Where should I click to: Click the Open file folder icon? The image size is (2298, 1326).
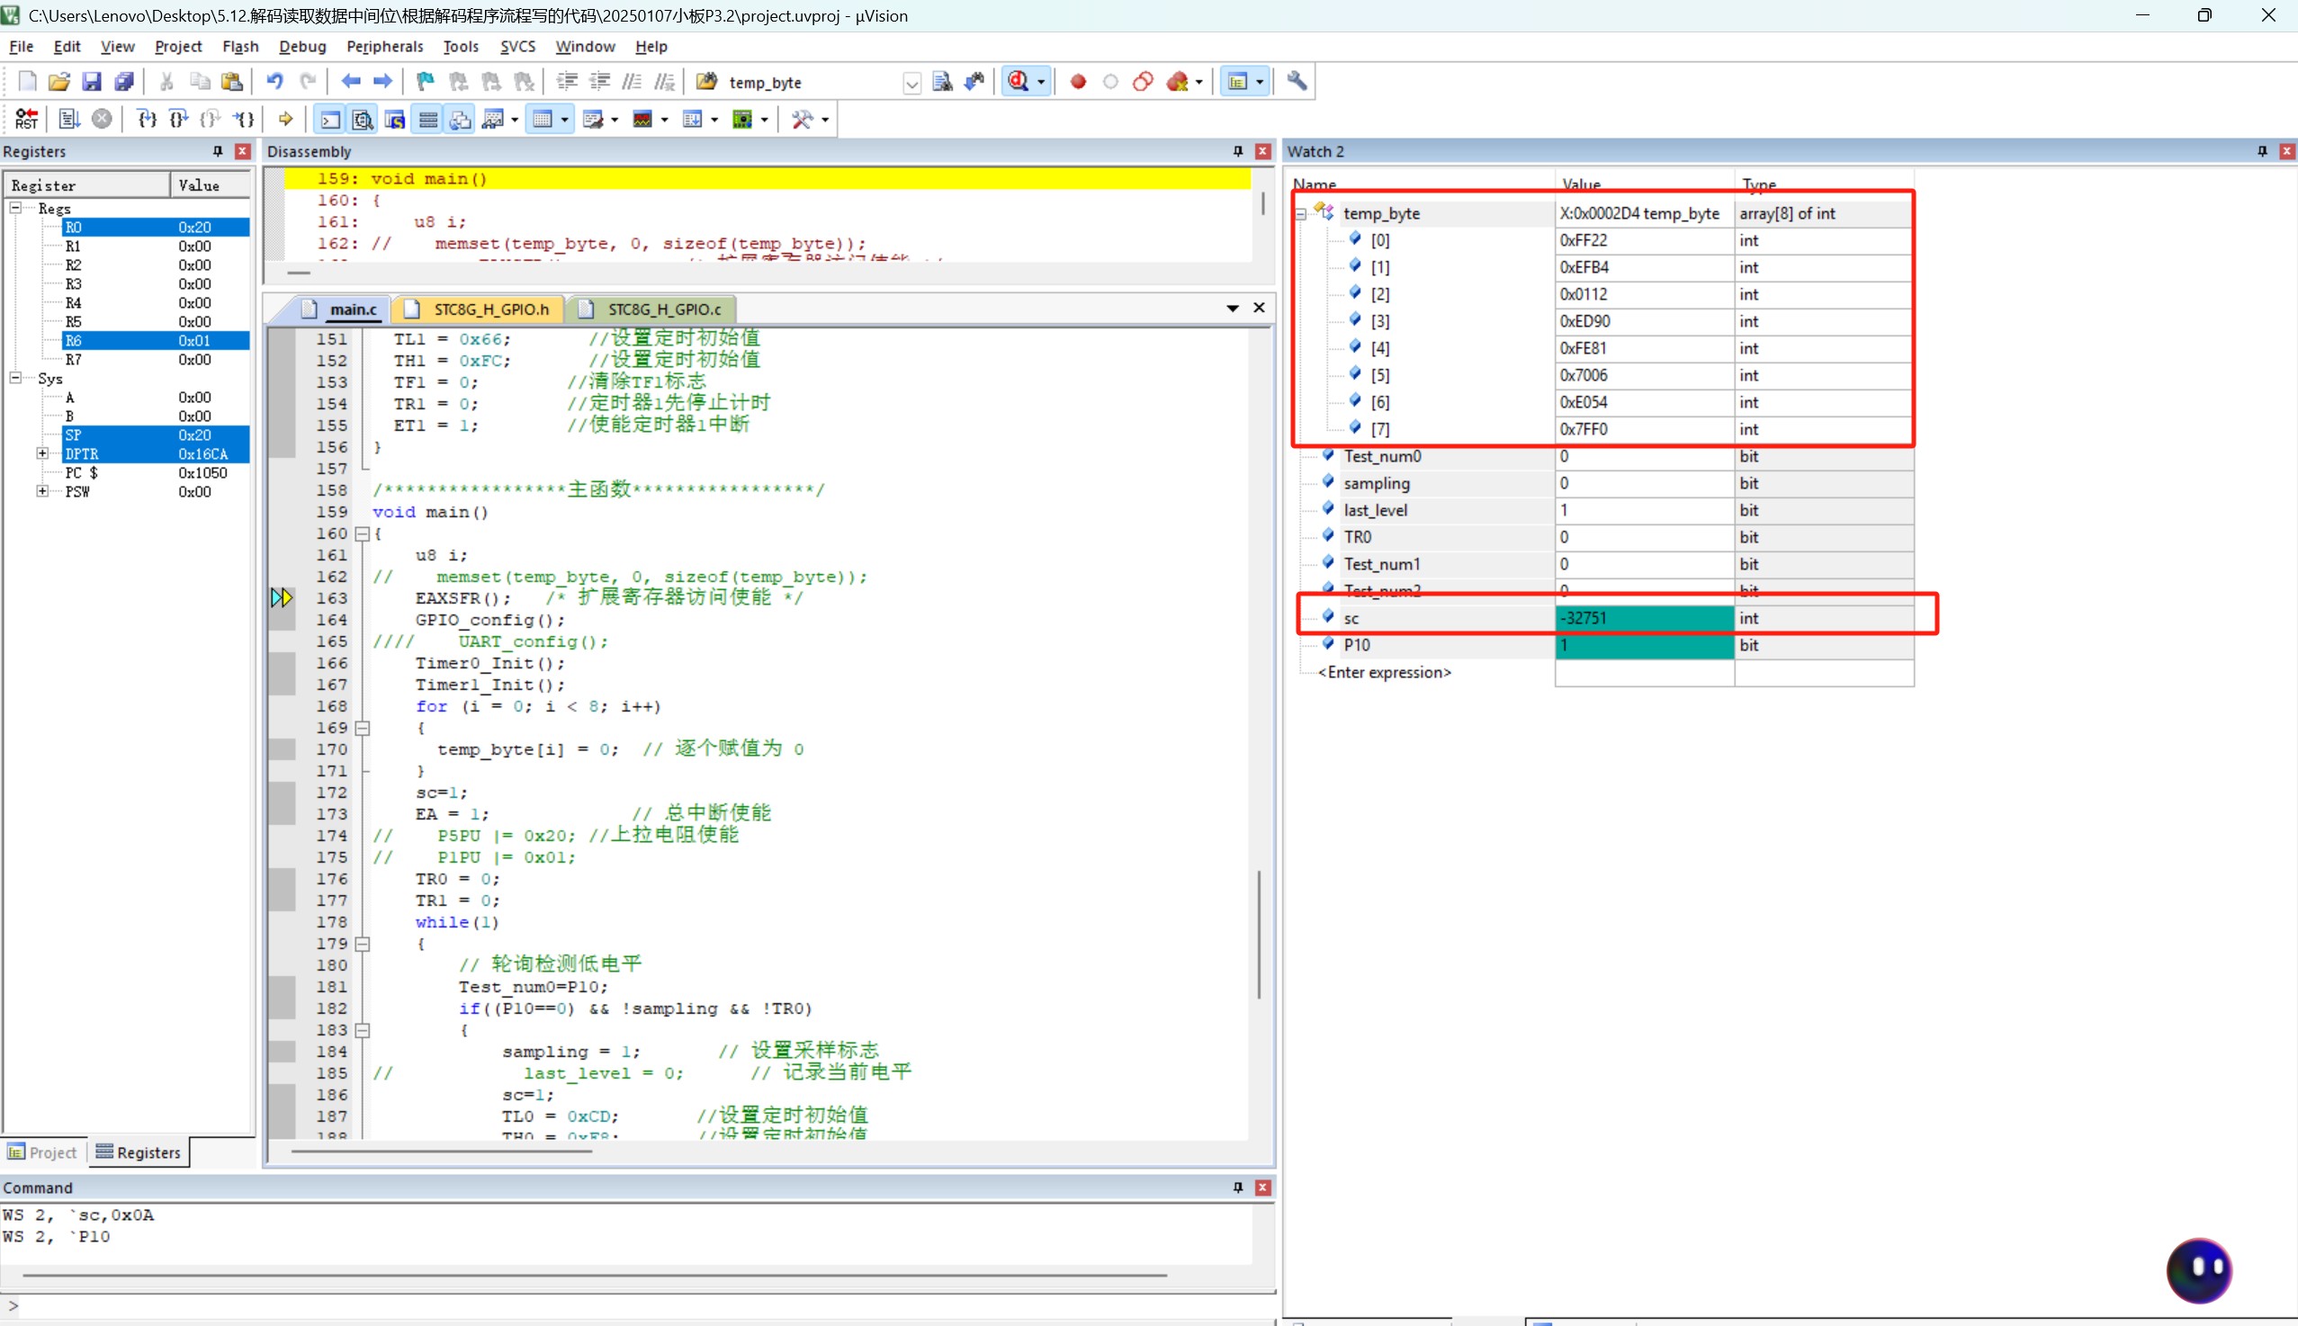pyautogui.click(x=59, y=82)
